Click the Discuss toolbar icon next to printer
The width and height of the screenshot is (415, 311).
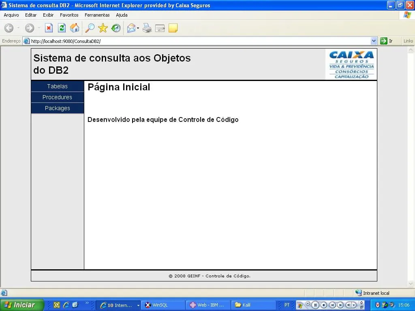click(160, 28)
